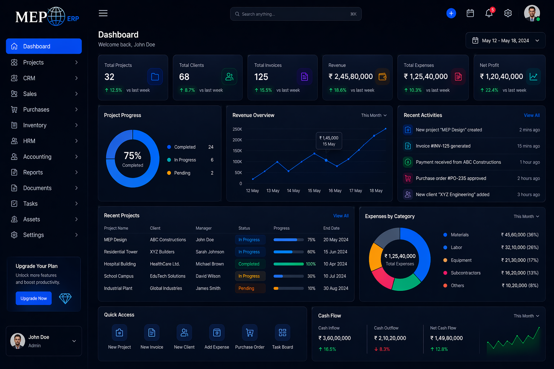Screen dimensions: 554x369
Task: Open Expenses by Category This Month dropdown
Action: click(527, 217)
